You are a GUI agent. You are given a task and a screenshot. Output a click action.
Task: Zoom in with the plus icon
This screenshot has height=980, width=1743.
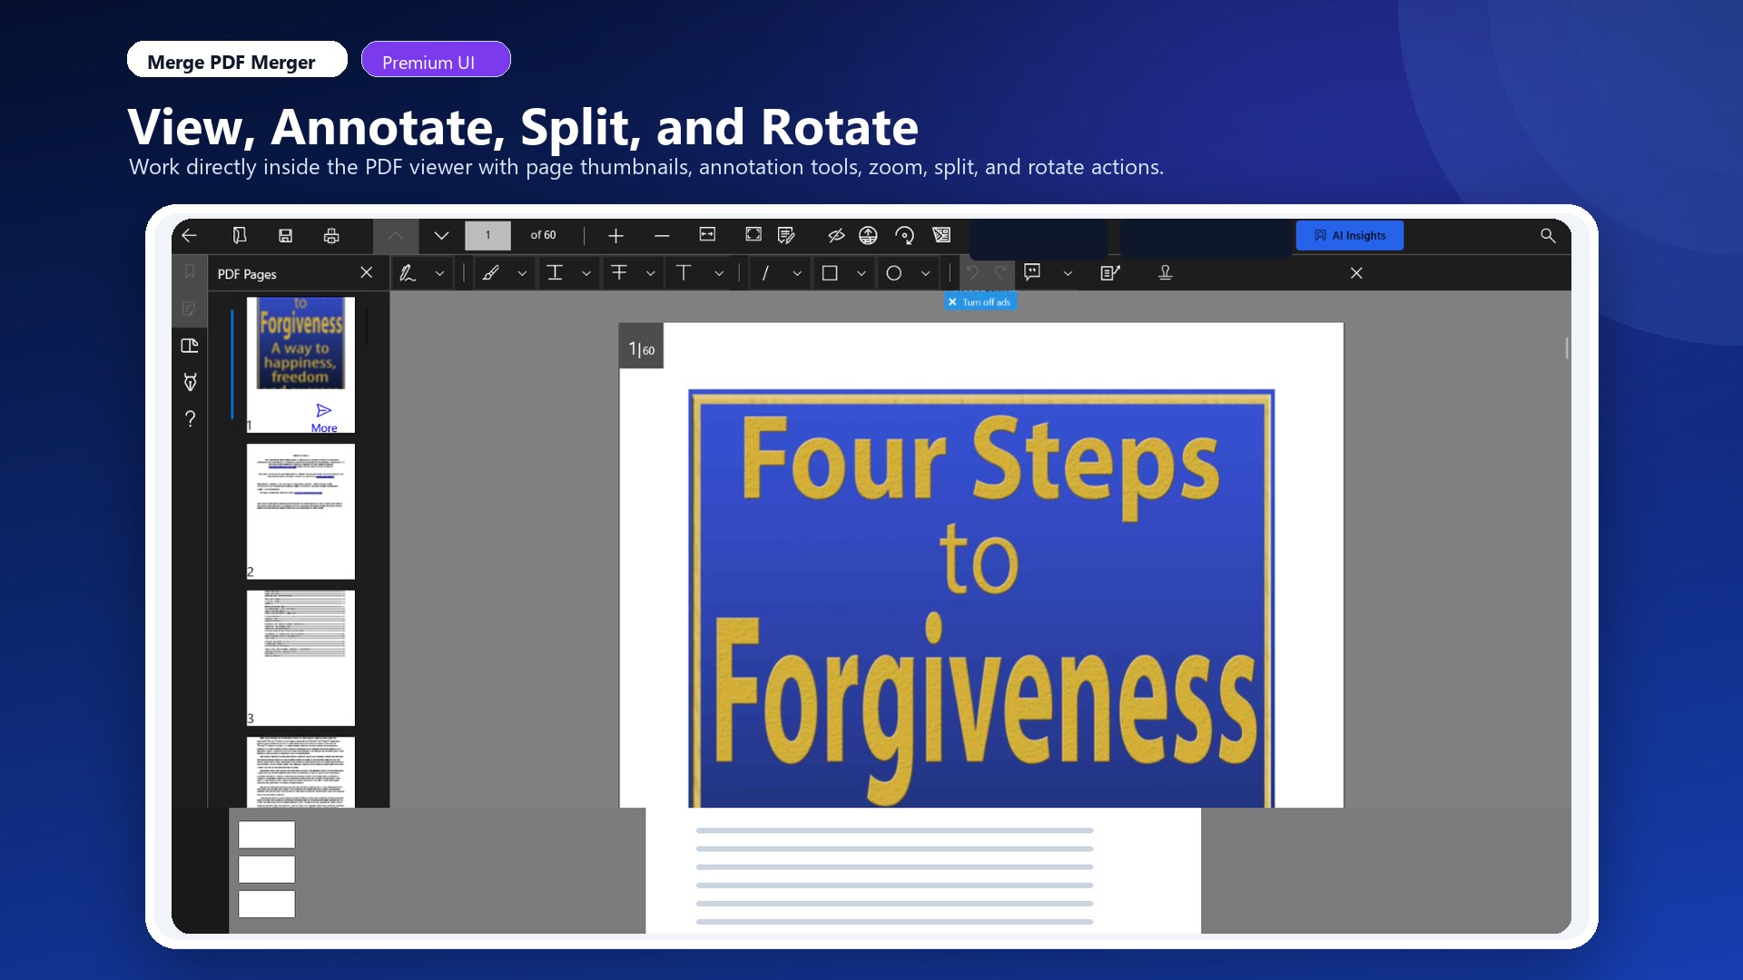(615, 236)
